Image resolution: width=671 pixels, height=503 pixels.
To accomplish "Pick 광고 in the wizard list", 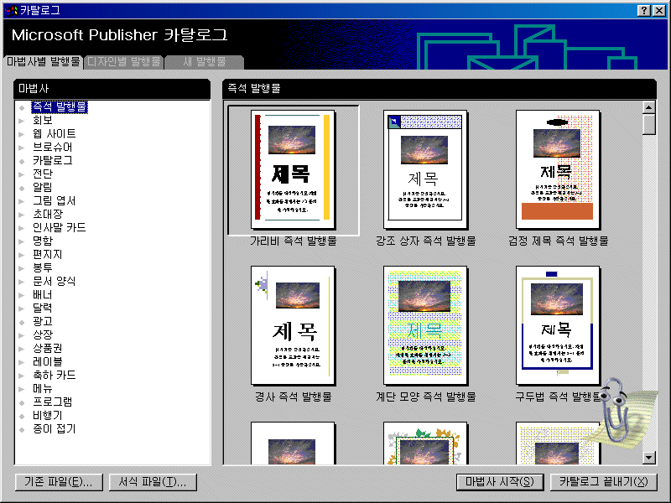I will pyautogui.click(x=43, y=321).
